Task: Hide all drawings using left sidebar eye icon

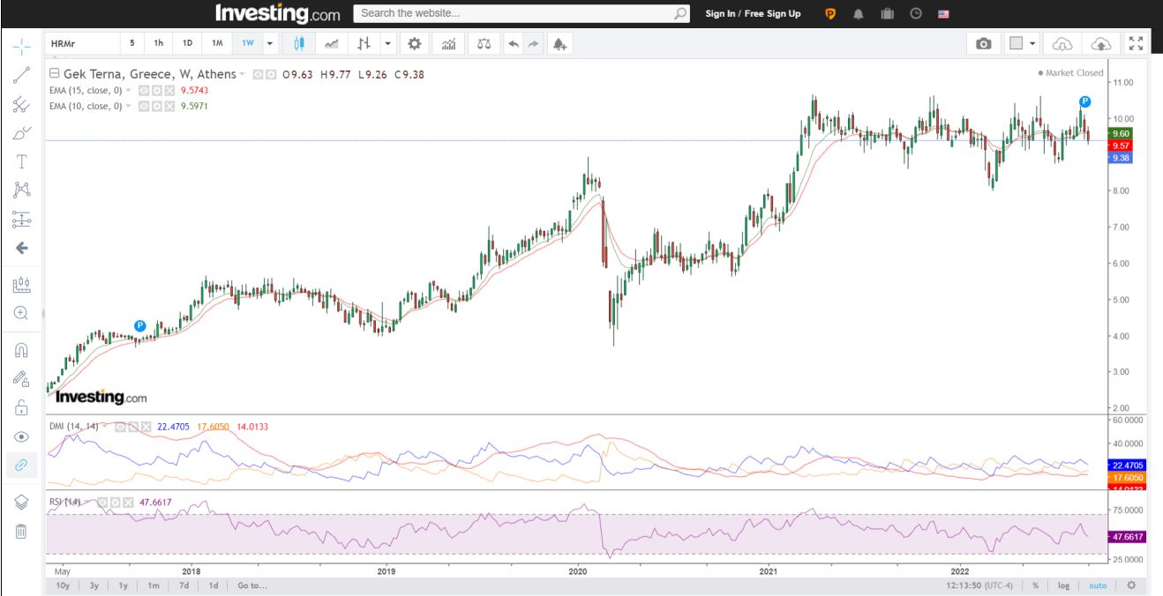Action: pyautogui.click(x=22, y=436)
